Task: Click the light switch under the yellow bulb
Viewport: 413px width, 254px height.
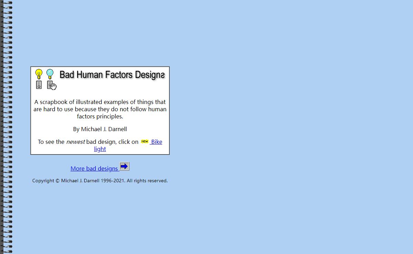Action: pos(39,85)
